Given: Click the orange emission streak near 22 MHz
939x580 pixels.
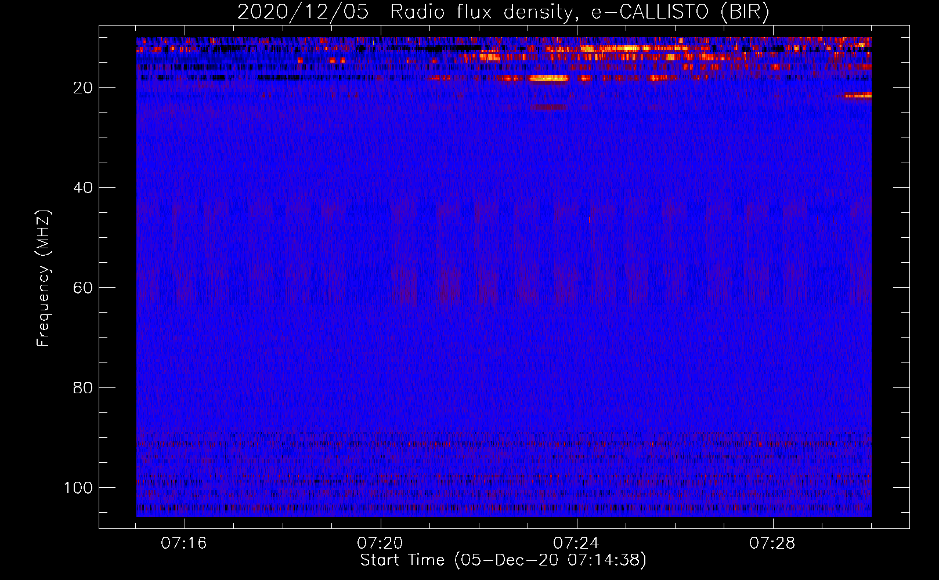Looking at the screenshot, I should (x=858, y=96).
